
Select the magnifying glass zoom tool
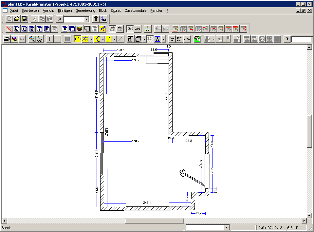pyautogui.click(x=32, y=39)
